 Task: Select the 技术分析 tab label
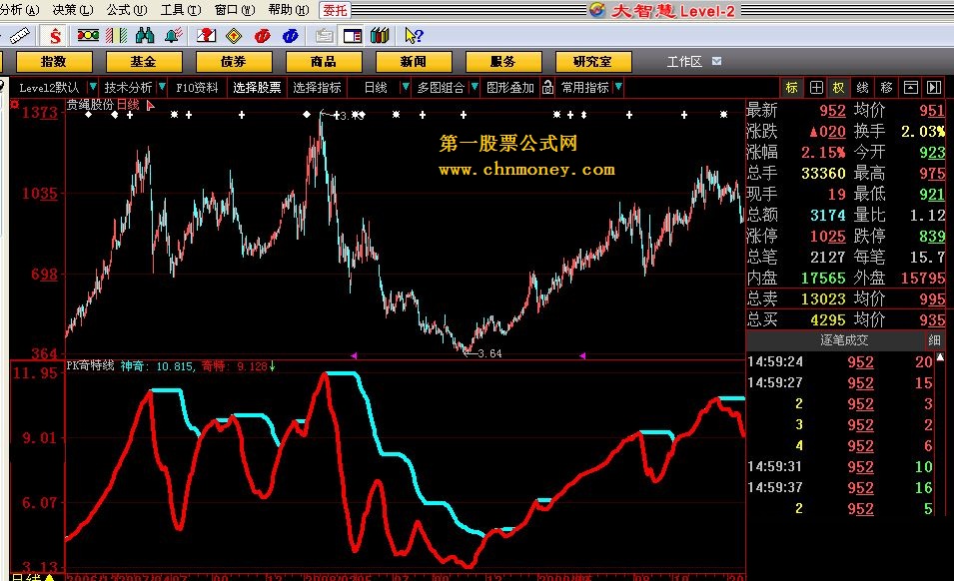(x=128, y=88)
